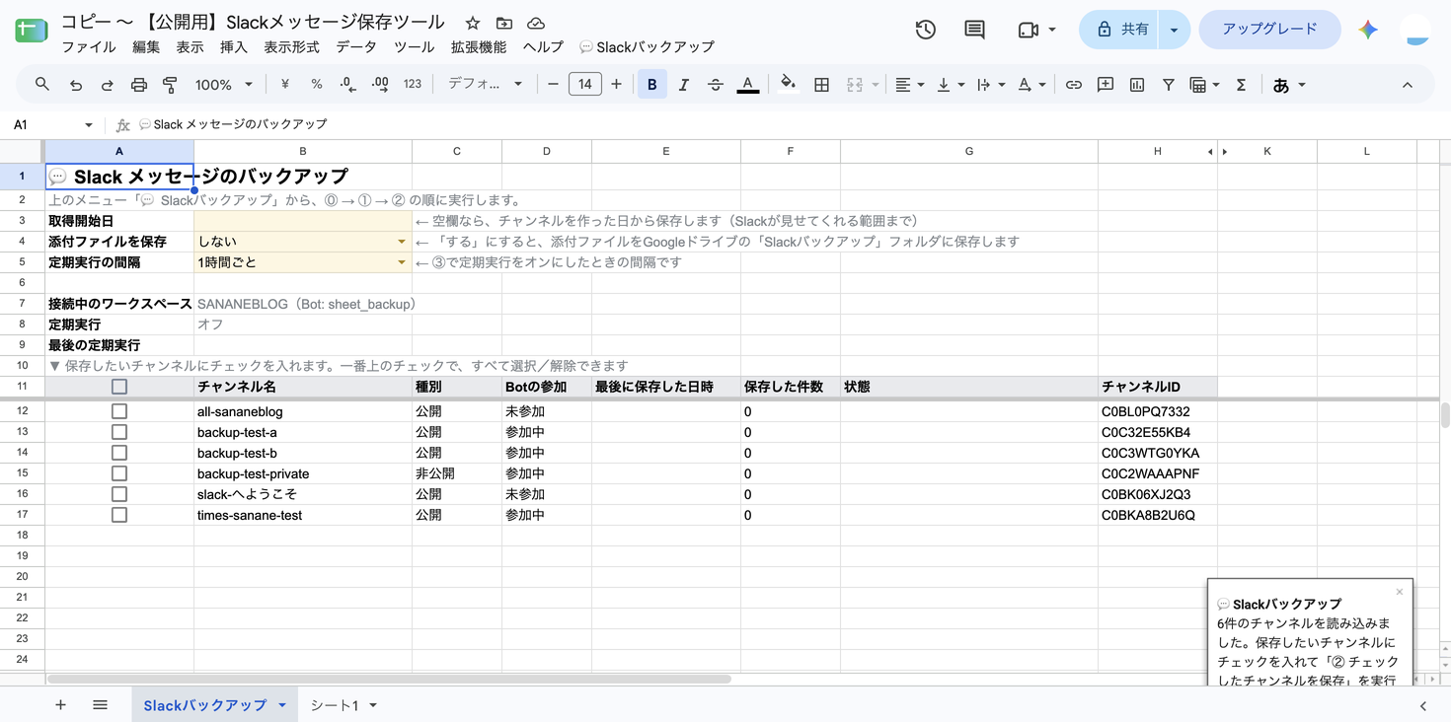This screenshot has width=1451, height=722.
Task: Activate the paint format roller icon
Action: [x=170, y=85]
